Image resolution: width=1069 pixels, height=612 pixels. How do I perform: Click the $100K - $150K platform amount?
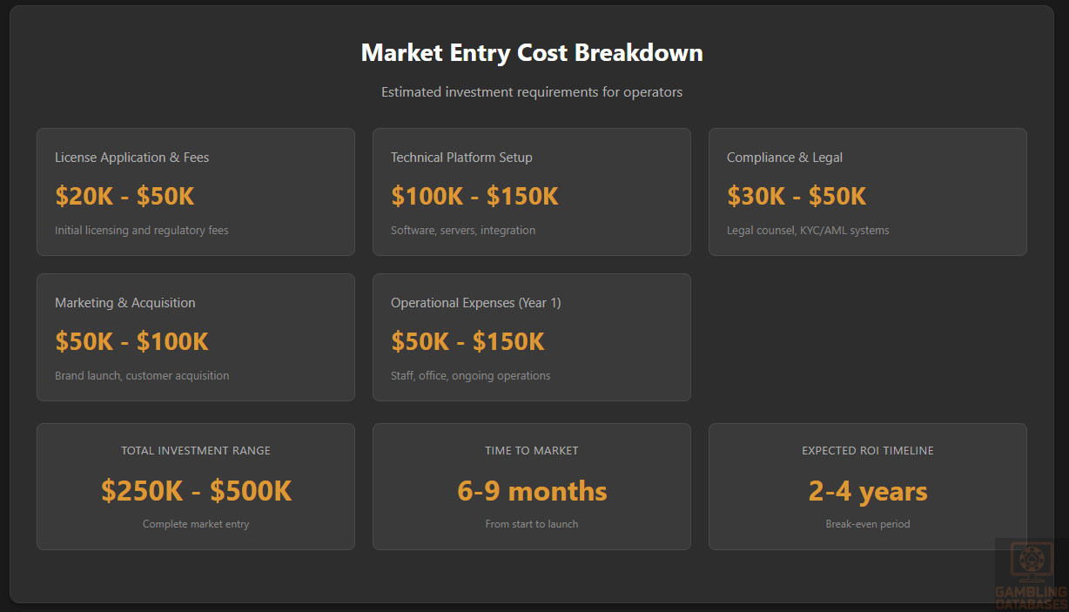(474, 196)
